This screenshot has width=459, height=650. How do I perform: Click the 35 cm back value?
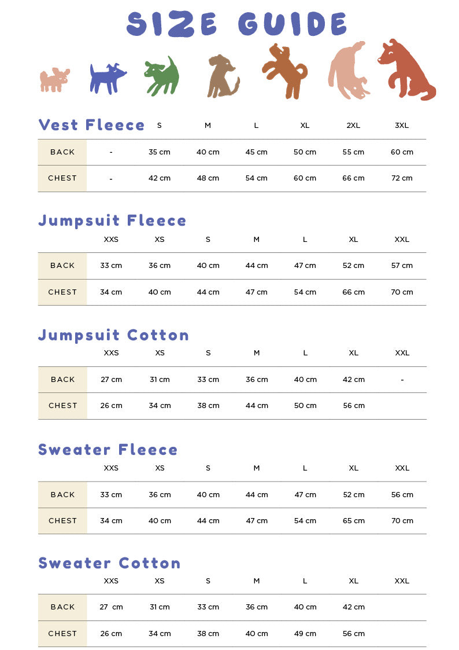pos(160,152)
